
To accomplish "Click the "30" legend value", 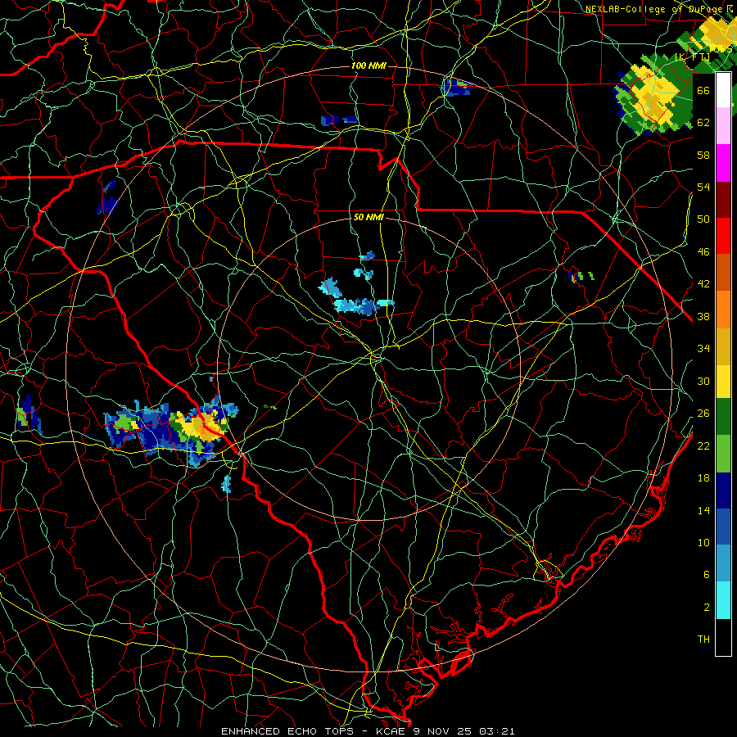I will [x=703, y=381].
